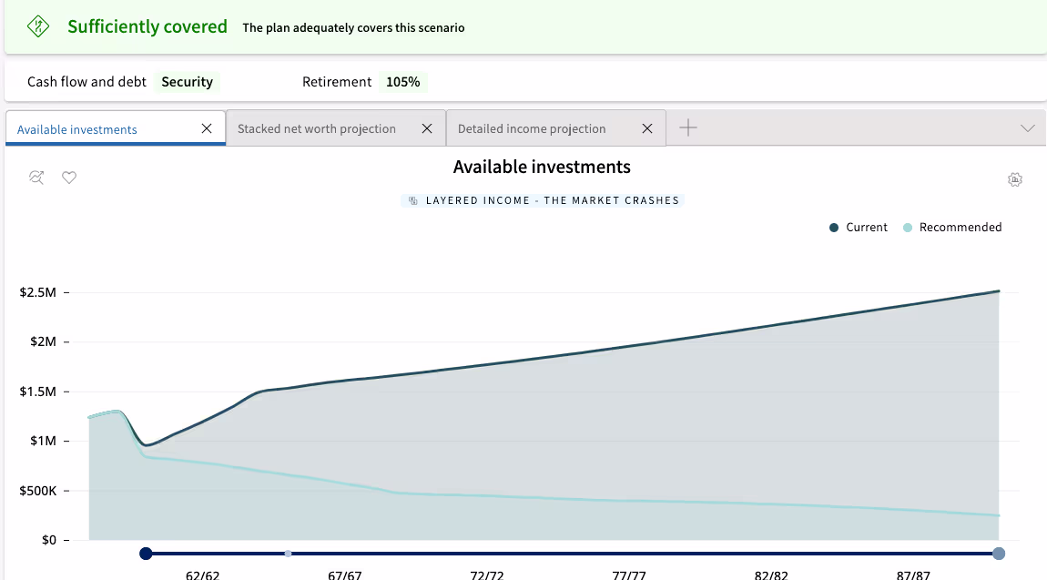The width and height of the screenshot is (1047, 580).
Task: Toggle the Recommended series in legend
Action: point(952,228)
